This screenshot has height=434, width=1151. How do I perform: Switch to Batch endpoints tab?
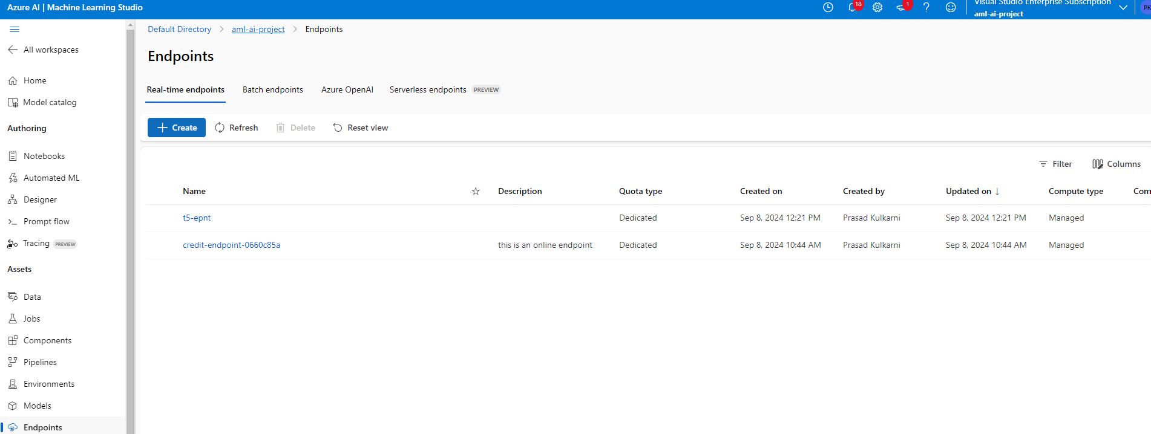273,89
